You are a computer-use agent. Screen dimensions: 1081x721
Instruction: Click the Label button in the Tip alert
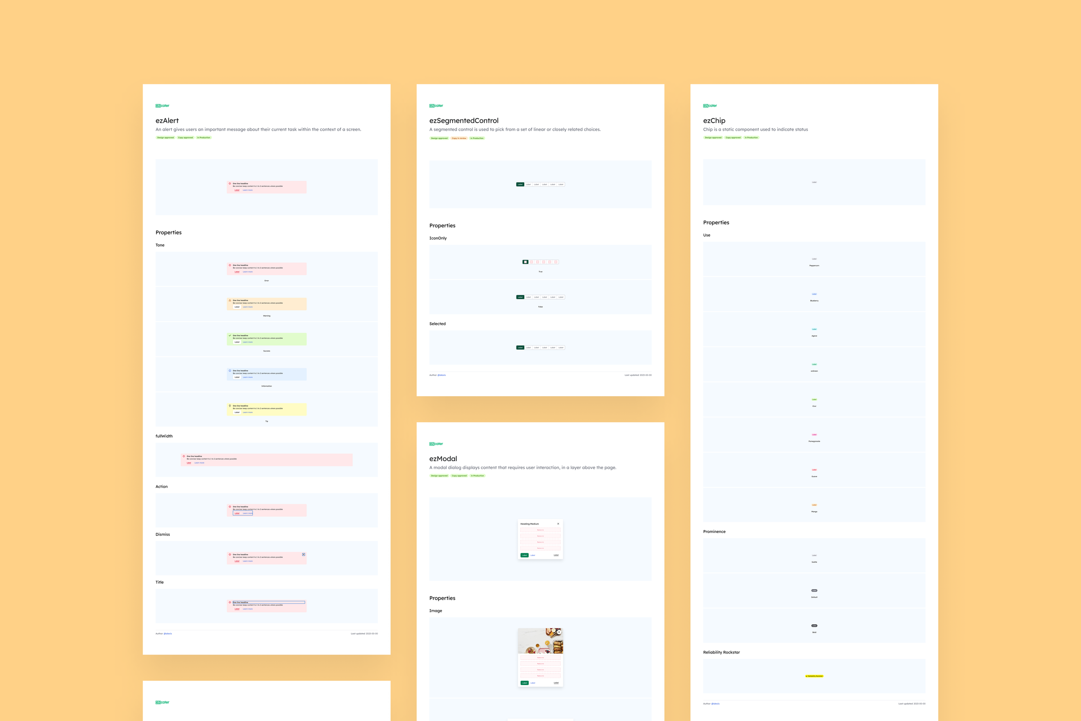(x=237, y=413)
